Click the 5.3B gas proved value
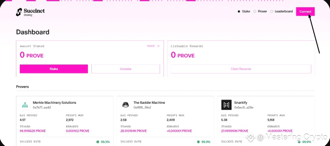330x146 pixels. [x=224, y=120]
